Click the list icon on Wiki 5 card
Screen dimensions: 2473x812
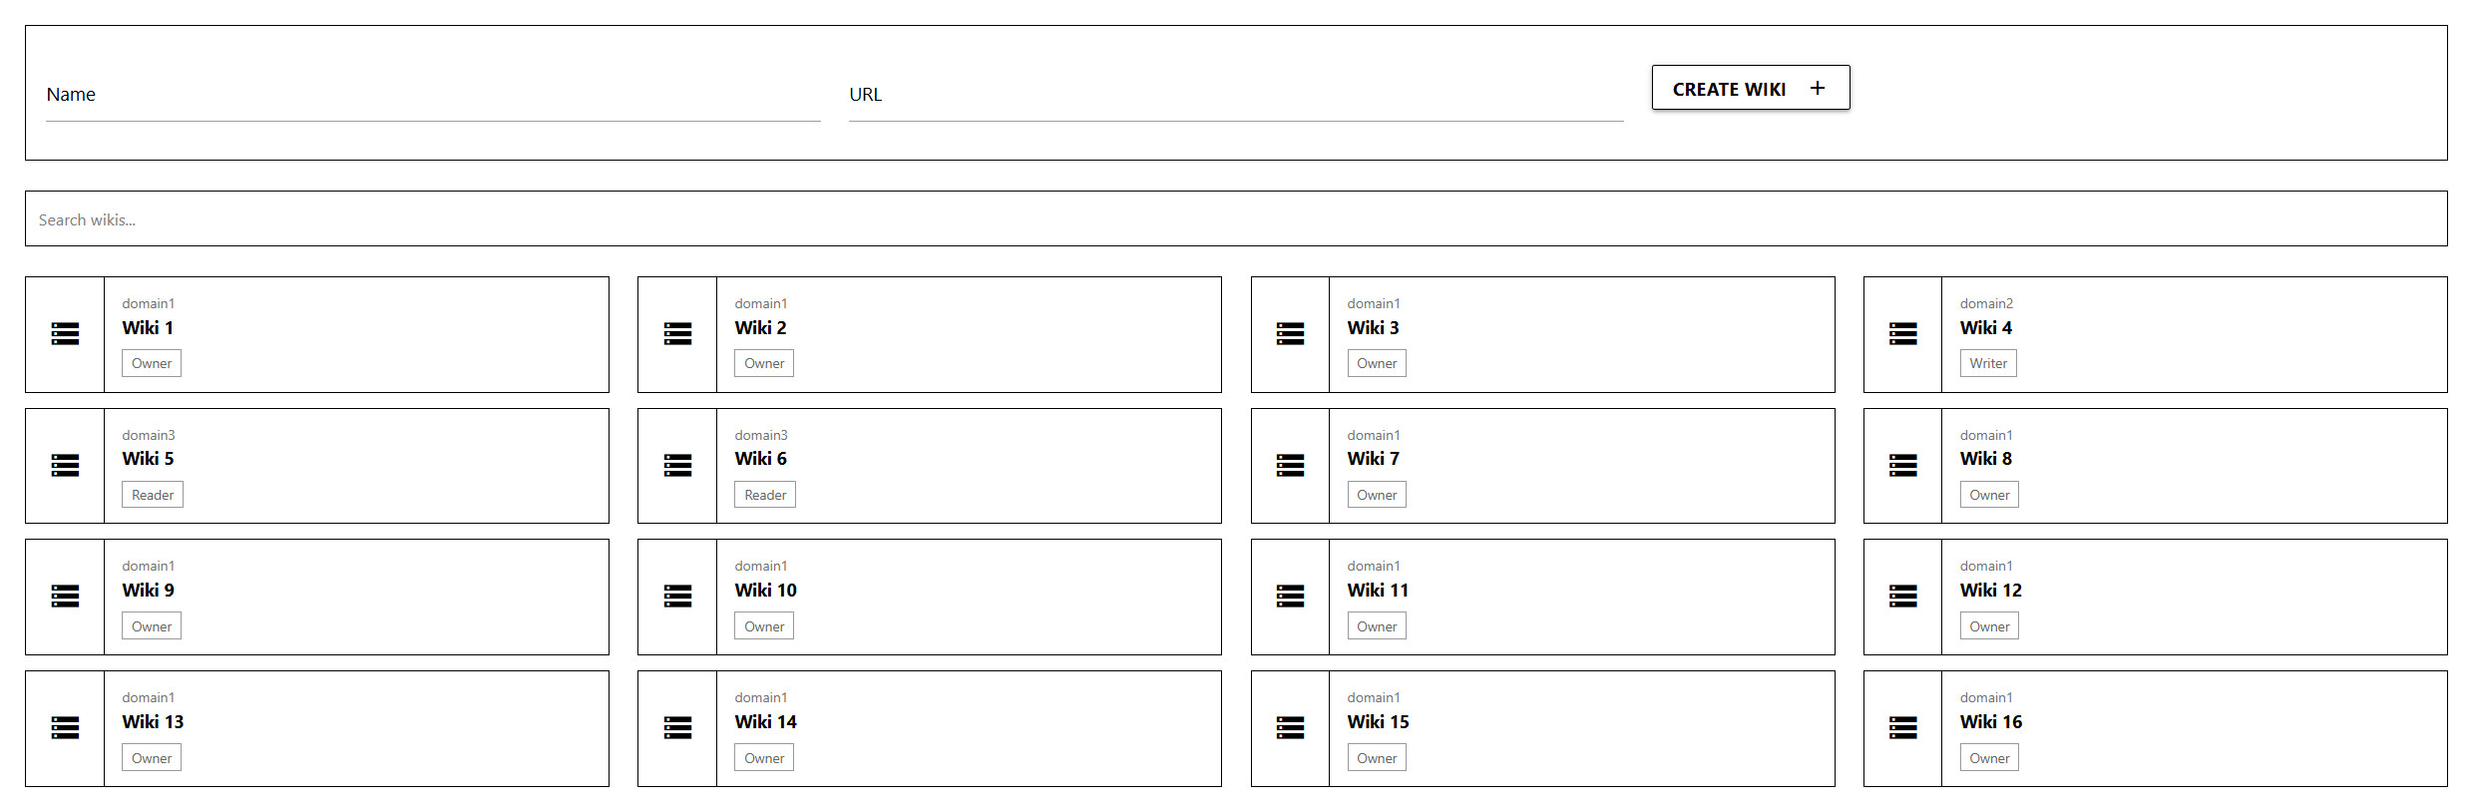(64, 466)
